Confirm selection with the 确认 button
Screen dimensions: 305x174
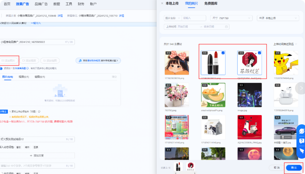(x=294, y=168)
